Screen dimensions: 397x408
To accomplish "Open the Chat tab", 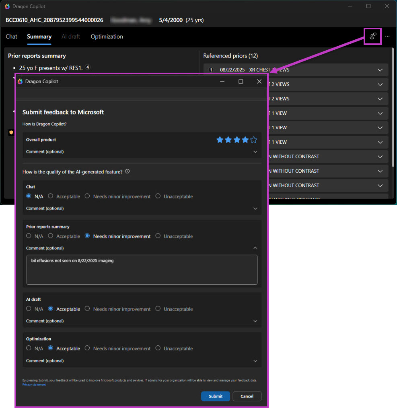I will [x=11, y=37].
